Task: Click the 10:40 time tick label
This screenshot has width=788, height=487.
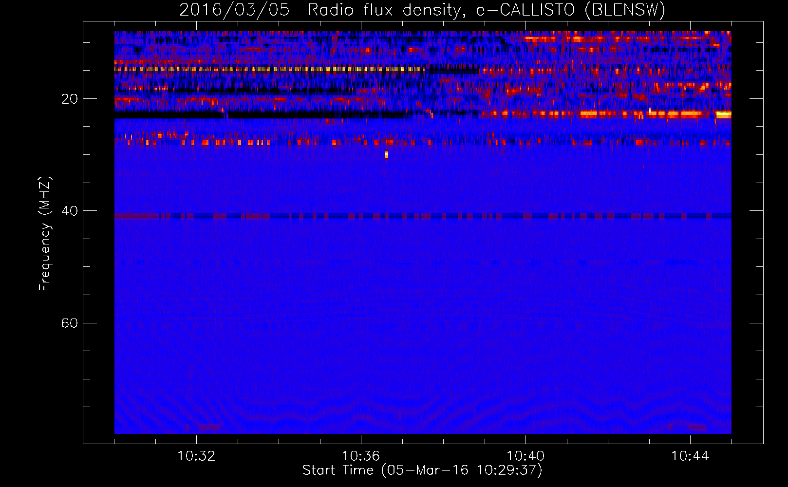Action: [x=525, y=456]
